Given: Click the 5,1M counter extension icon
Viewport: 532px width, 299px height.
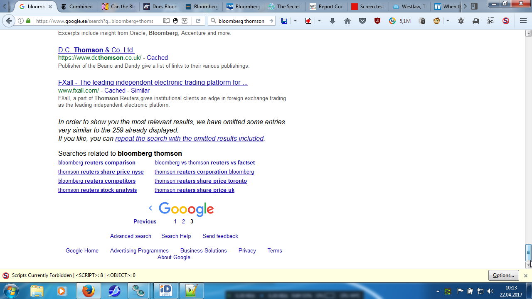Looking at the screenshot, I should pos(399,21).
